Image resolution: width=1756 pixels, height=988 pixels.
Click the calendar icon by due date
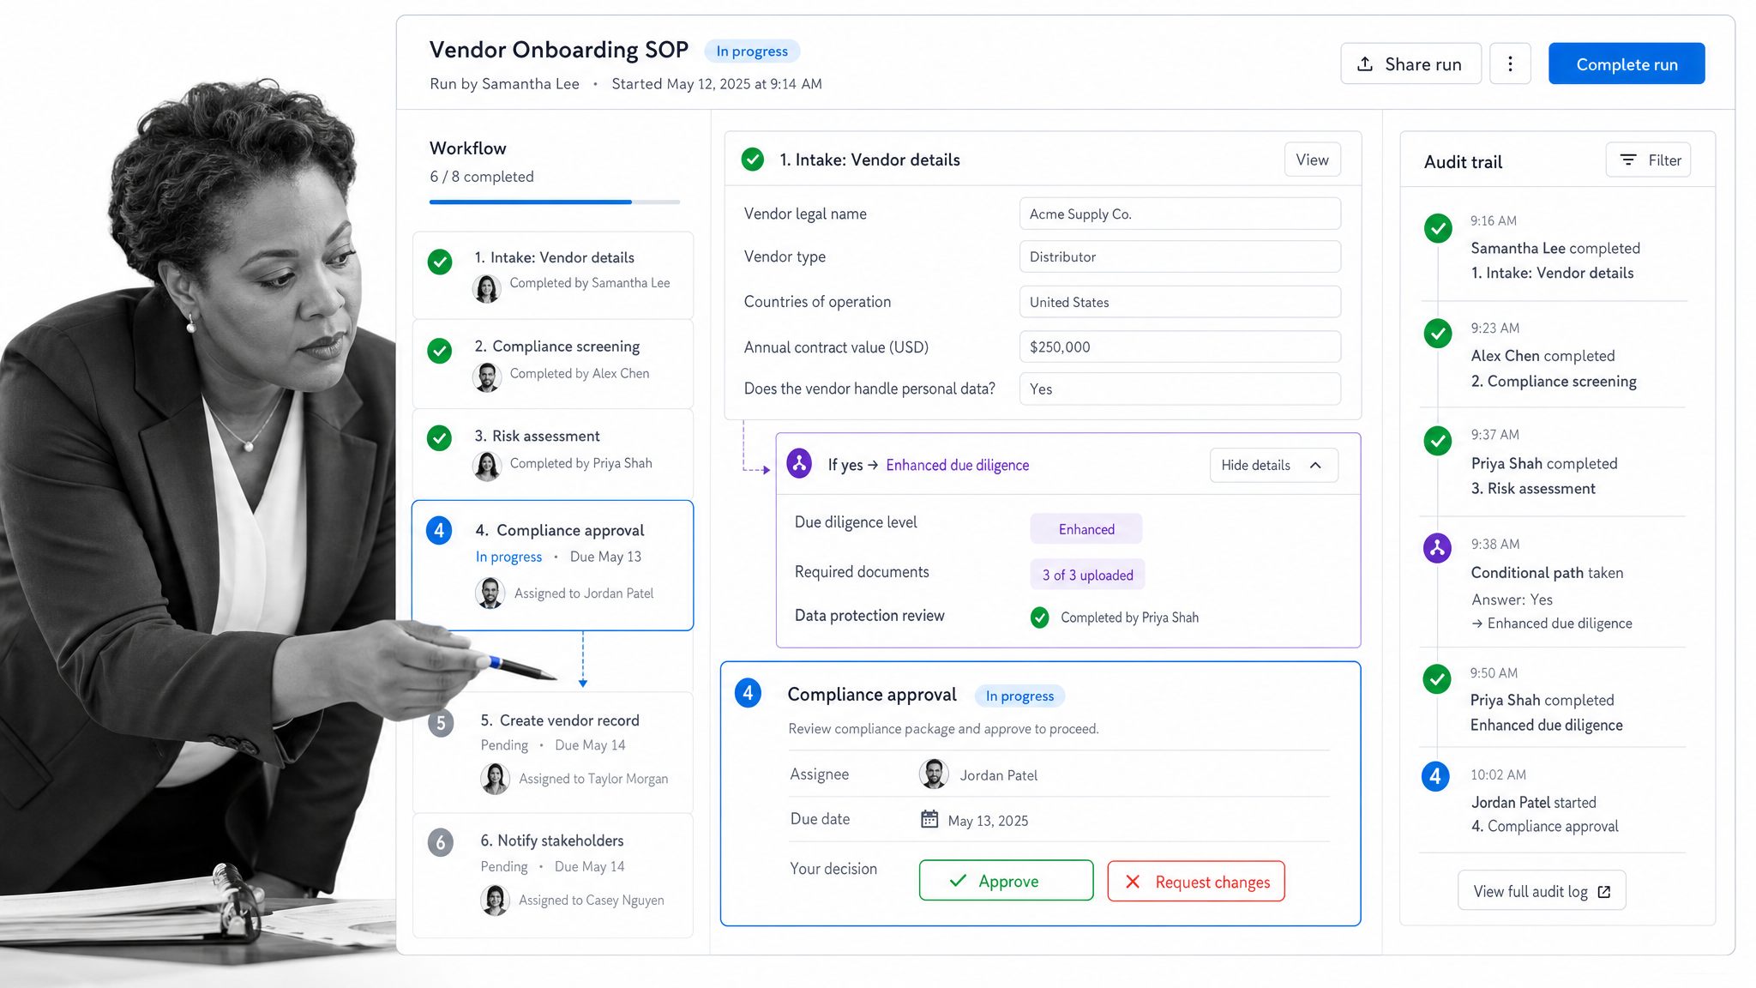929,819
